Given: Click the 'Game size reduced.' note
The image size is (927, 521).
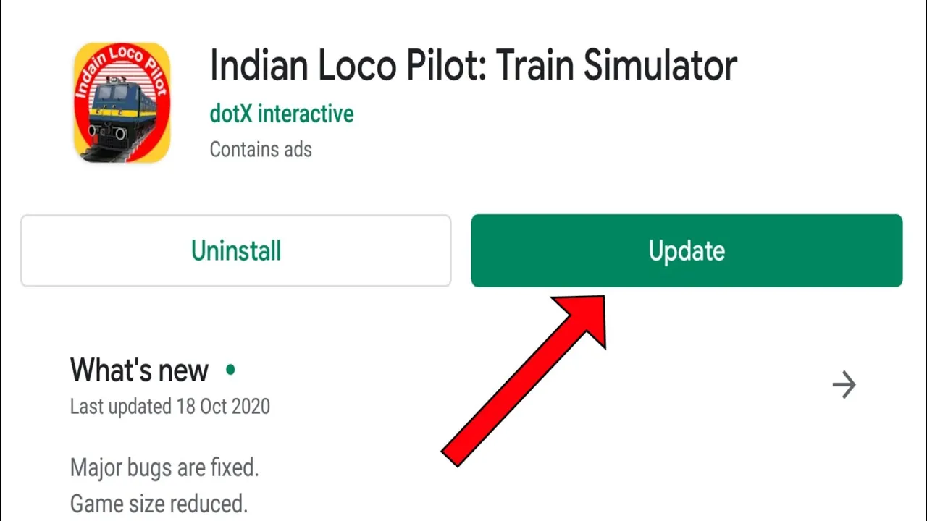Looking at the screenshot, I should pos(159,504).
